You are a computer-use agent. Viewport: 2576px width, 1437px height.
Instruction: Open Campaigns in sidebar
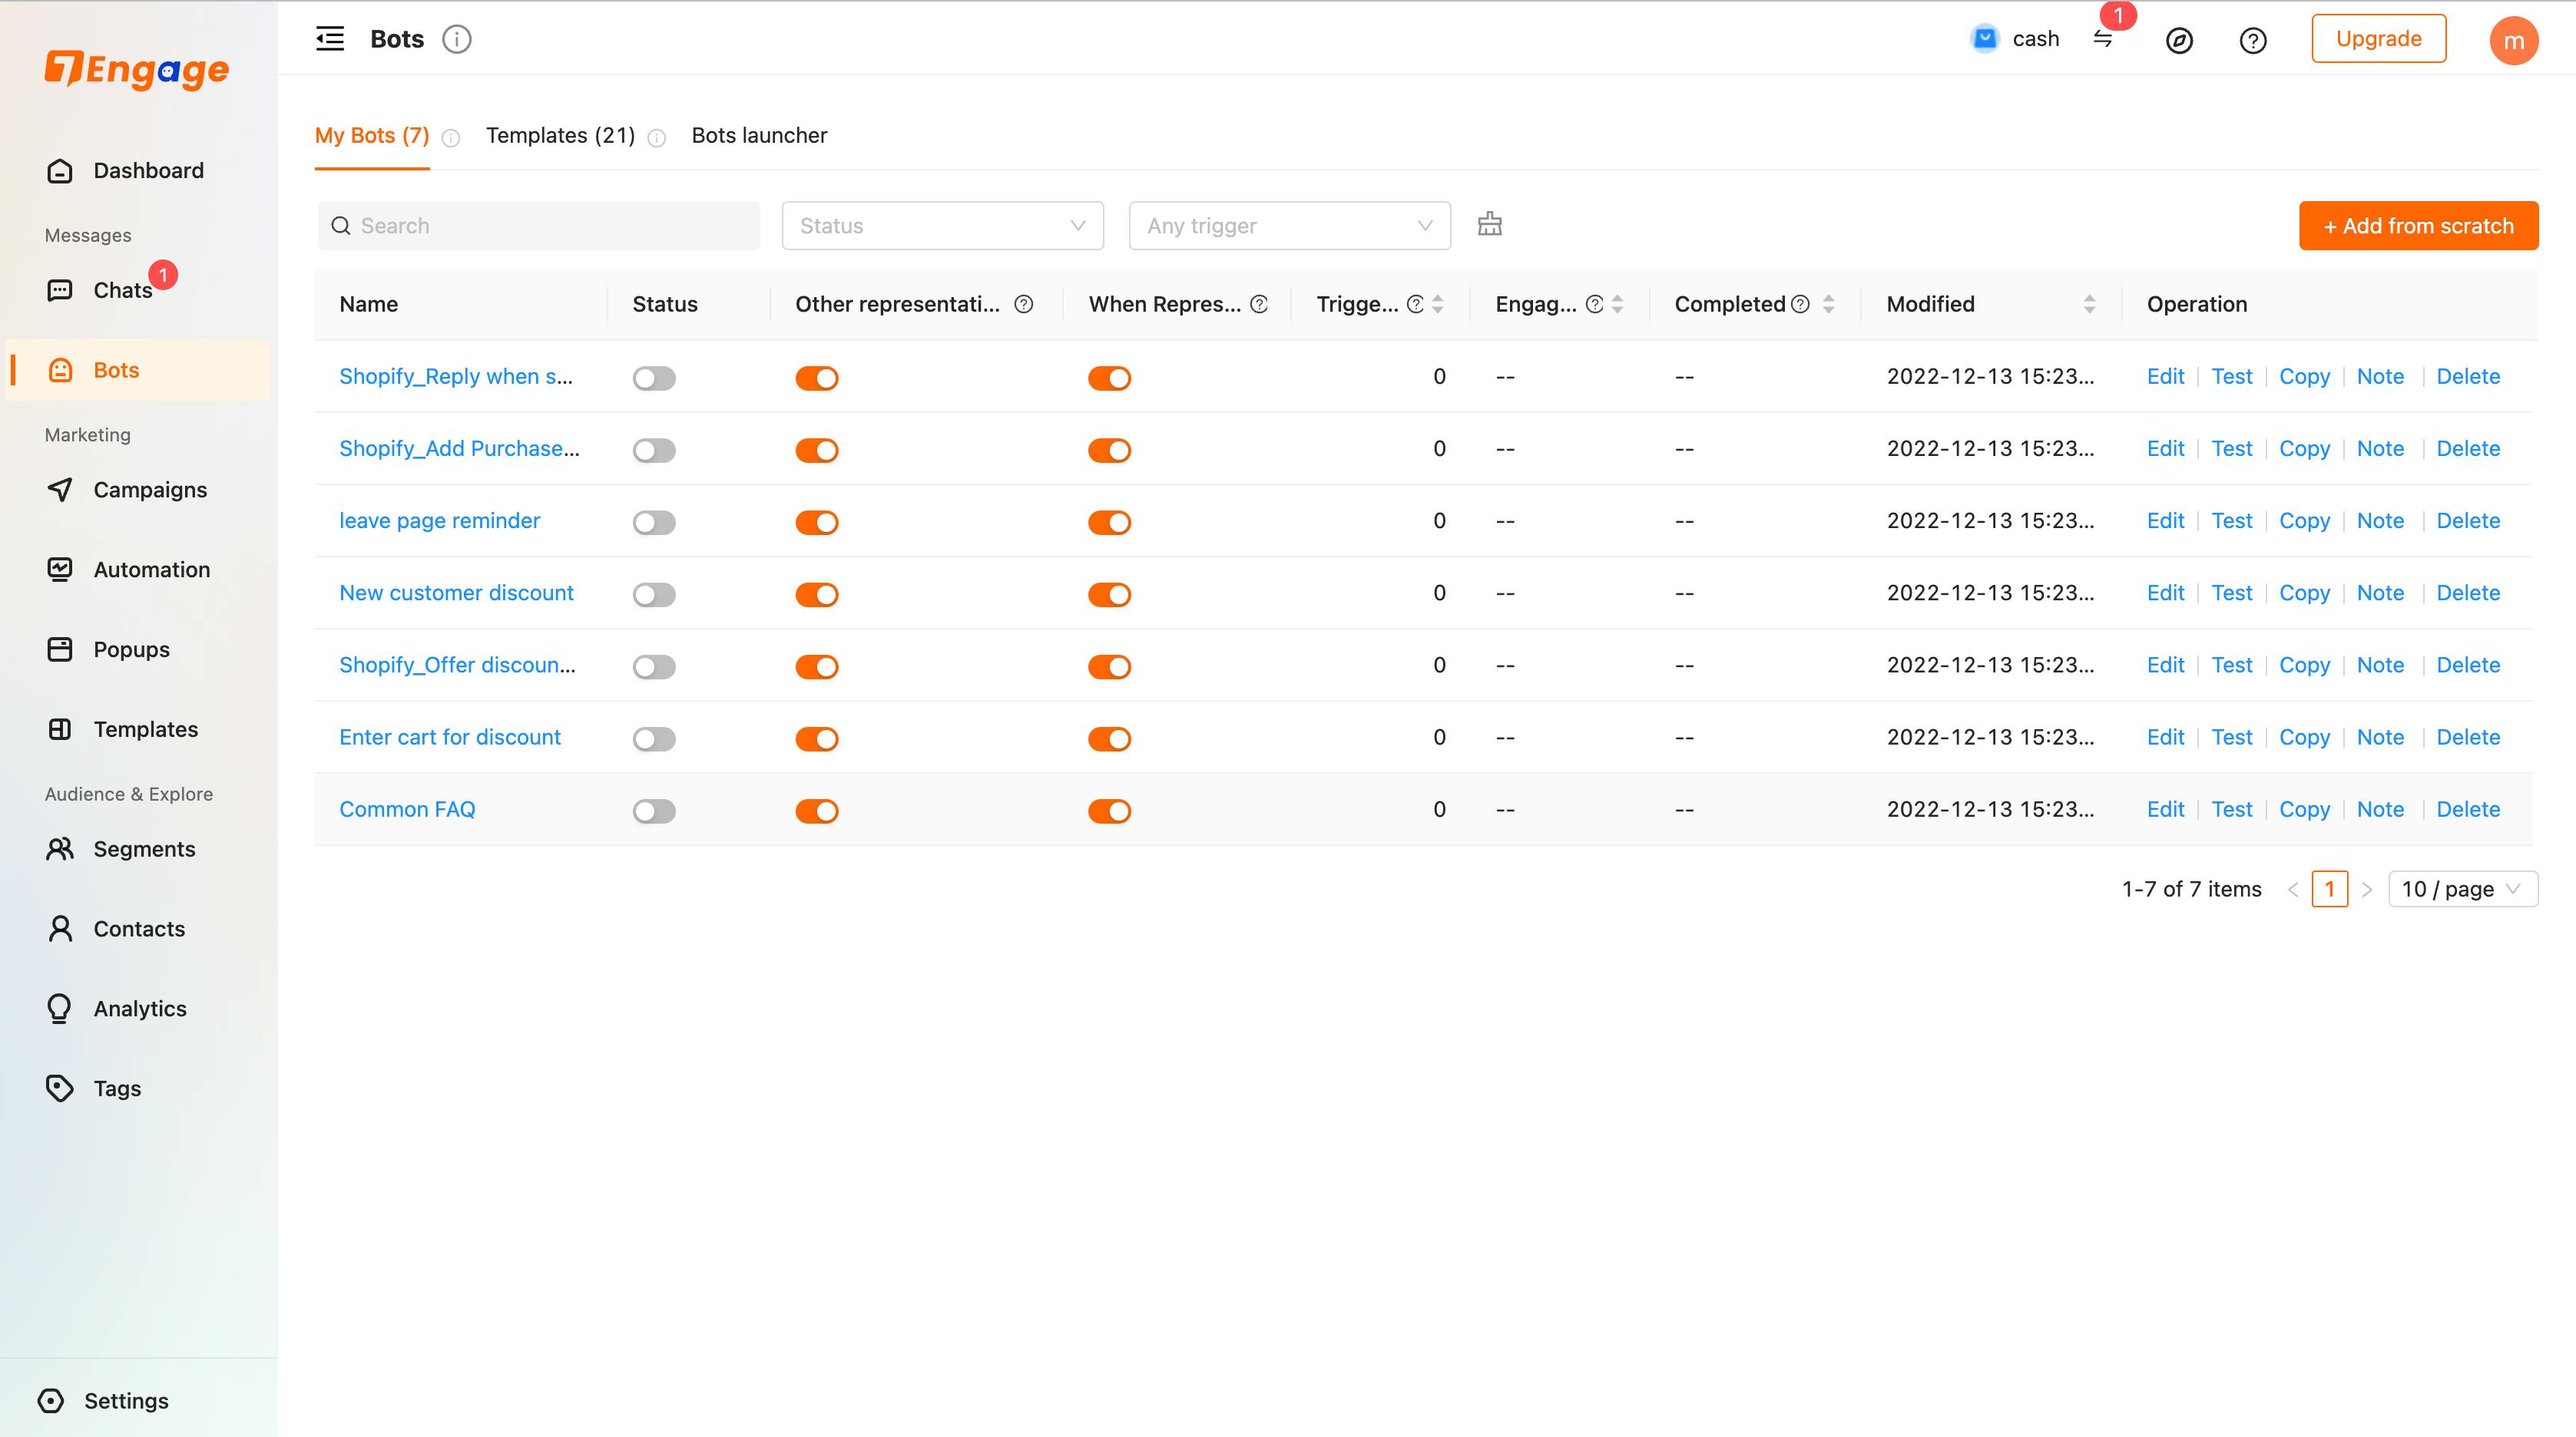coord(127,490)
